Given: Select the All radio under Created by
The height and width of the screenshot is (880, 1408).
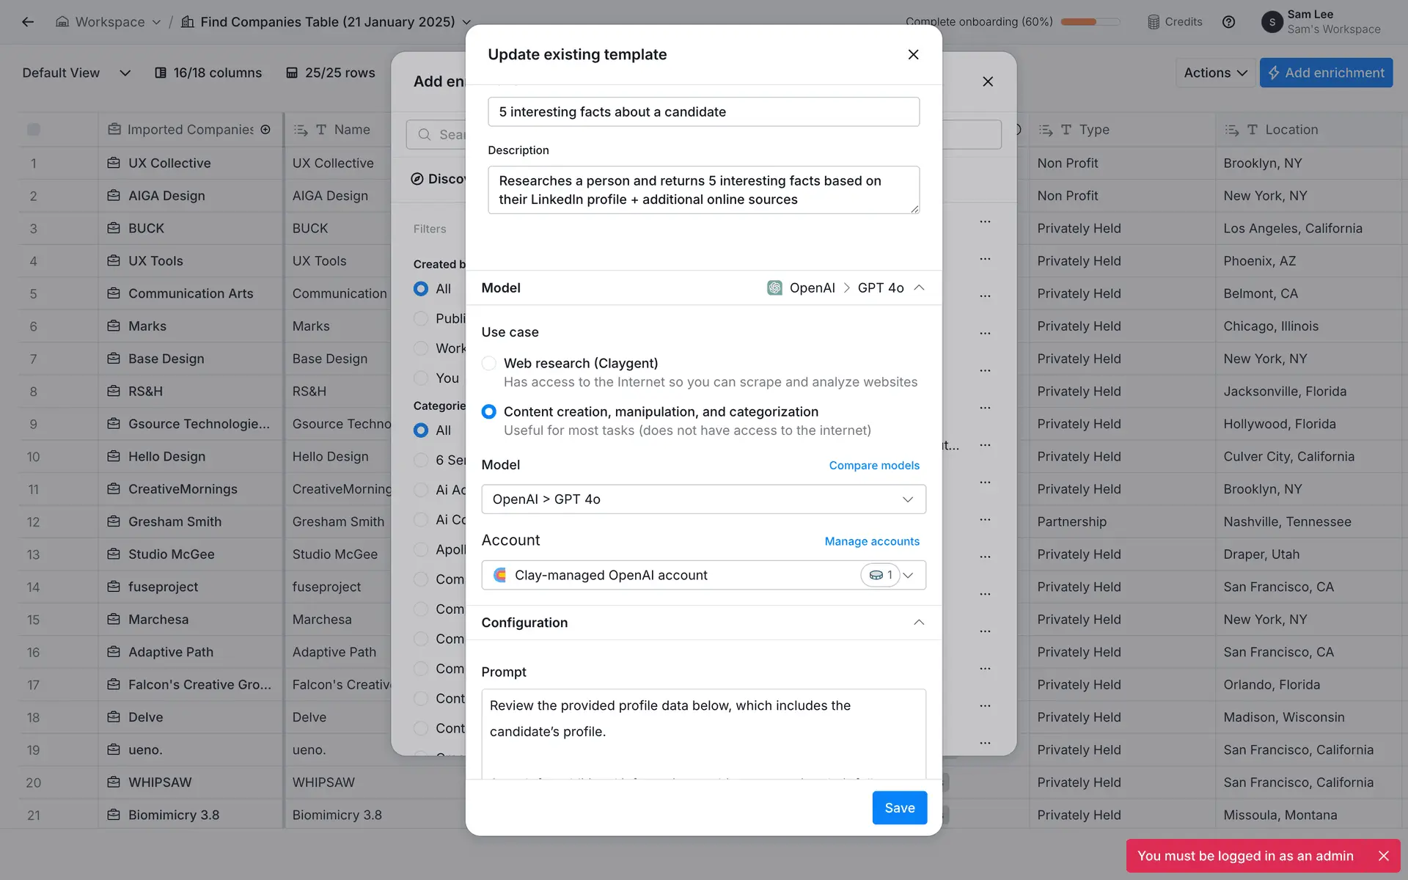Looking at the screenshot, I should [421, 289].
